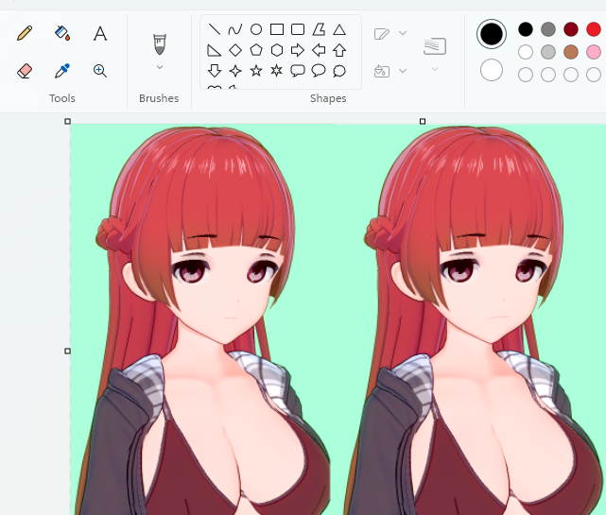
Task: Select the Pencil tool
Action: (25, 33)
